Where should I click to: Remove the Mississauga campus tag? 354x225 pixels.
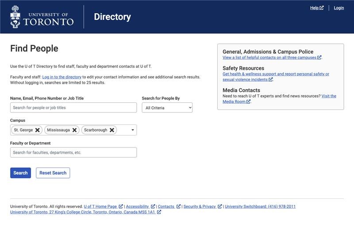point(74,130)
